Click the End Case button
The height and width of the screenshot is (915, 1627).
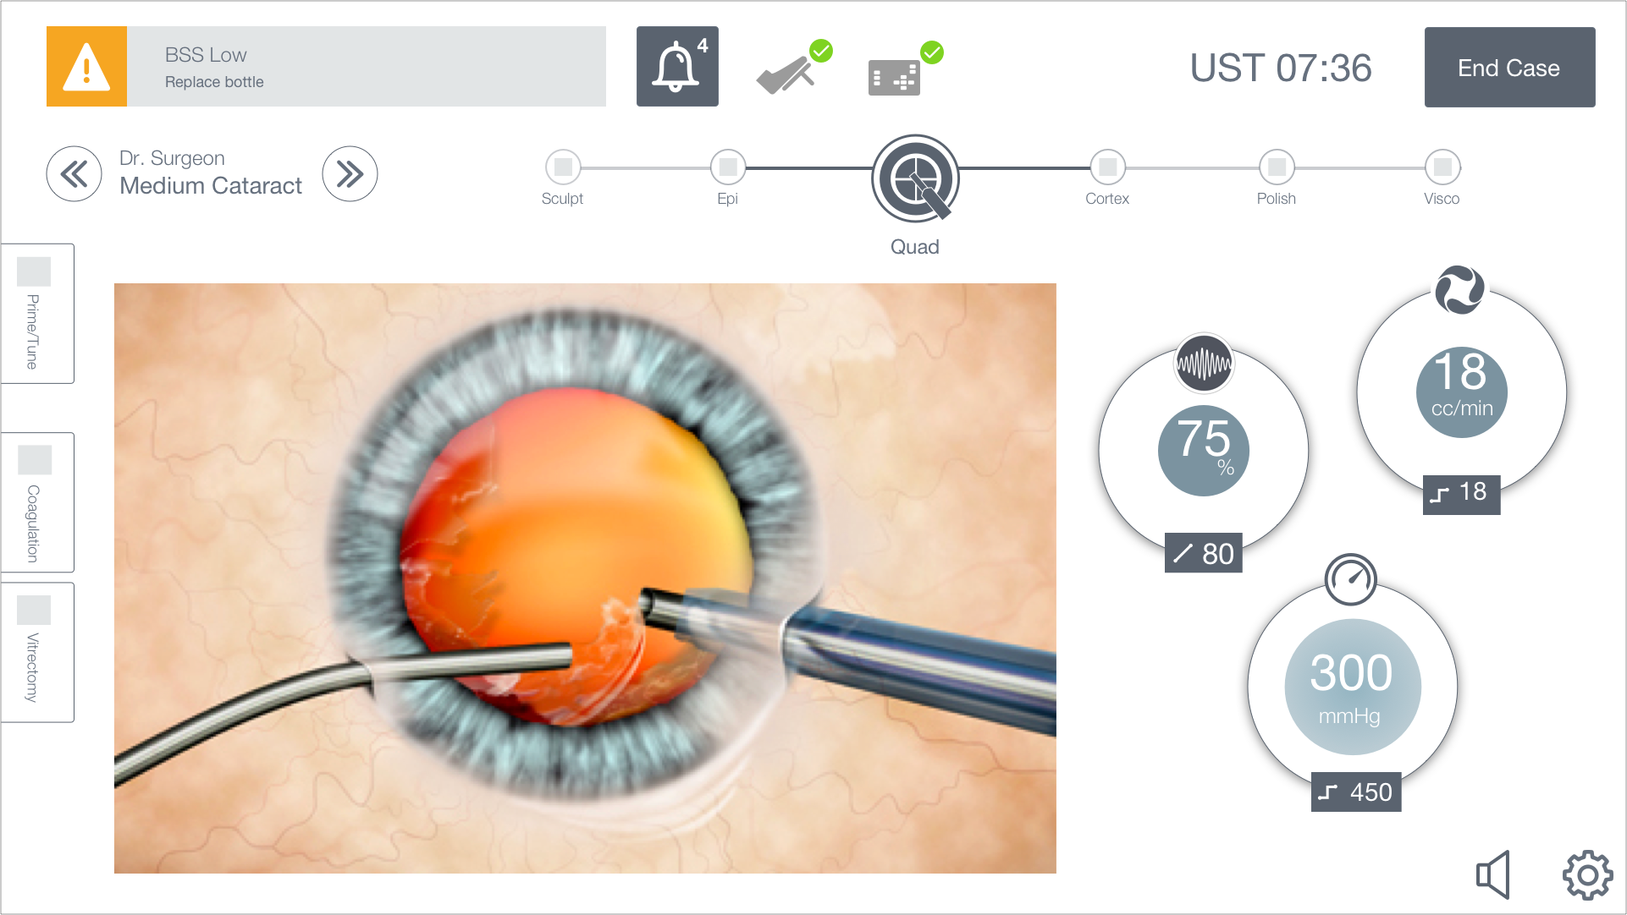1509,68
